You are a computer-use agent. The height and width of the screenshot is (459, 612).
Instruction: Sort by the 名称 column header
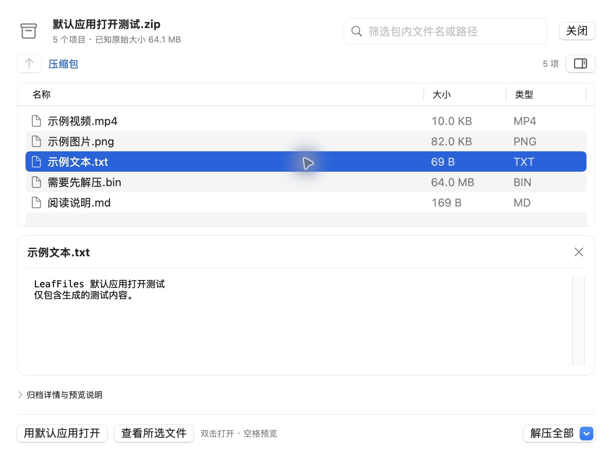click(x=42, y=94)
